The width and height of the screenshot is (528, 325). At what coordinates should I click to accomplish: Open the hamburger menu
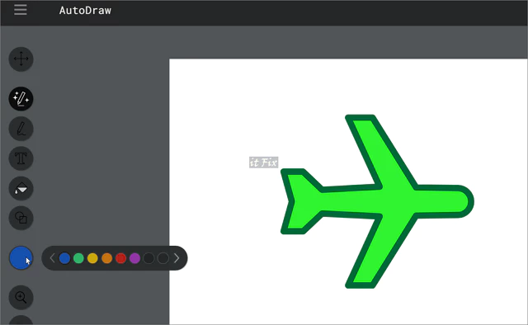(21, 10)
